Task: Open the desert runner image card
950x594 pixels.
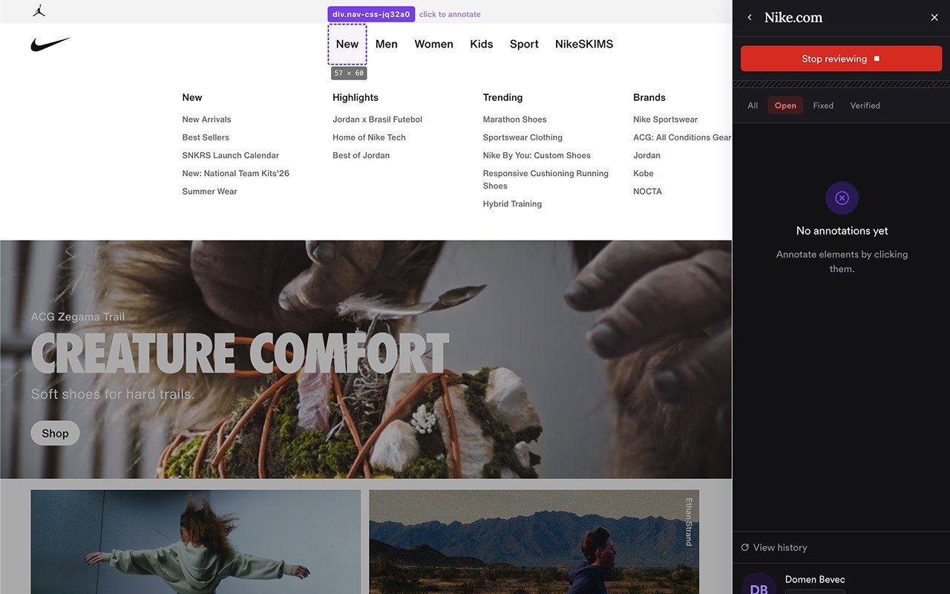Action: click(x=534, y=542)
